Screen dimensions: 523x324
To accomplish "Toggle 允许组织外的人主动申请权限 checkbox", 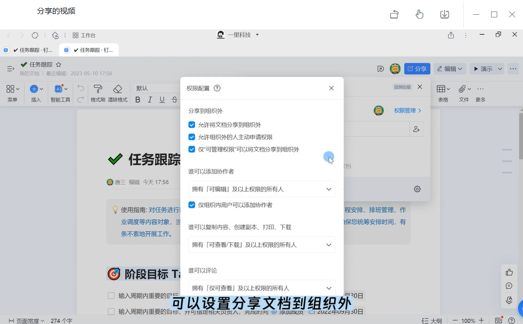I will 192,137.
